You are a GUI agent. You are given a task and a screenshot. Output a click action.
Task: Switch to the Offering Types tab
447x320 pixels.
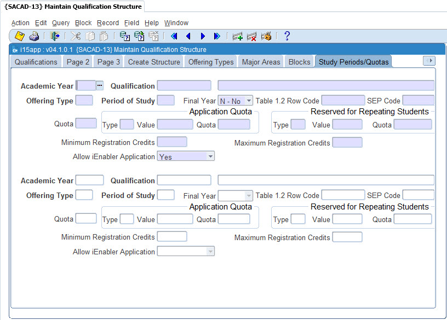tap(211, 62)
